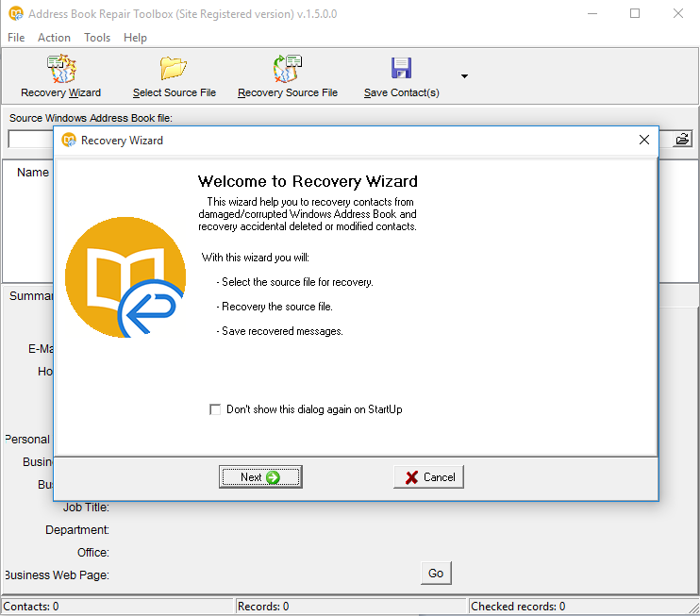
Task: Click the Address Book Repair Toolbox title icon
Action: tap(15, 14)
